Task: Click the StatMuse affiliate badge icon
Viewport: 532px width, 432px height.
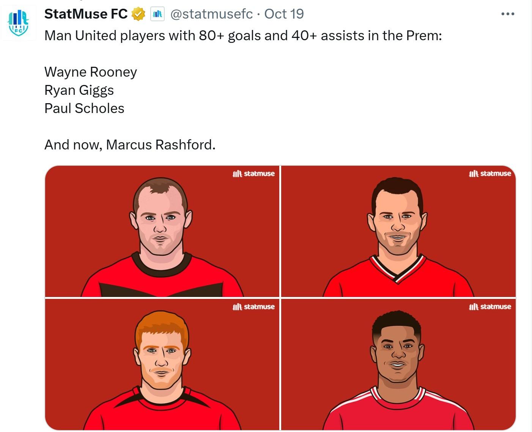Action: (157, 14)
